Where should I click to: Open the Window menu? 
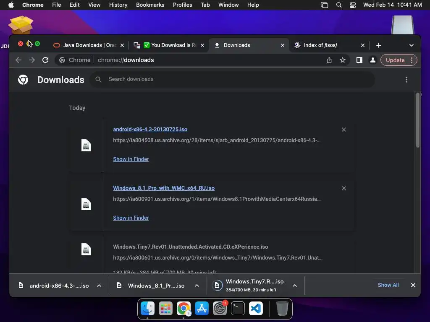point(228,5)
